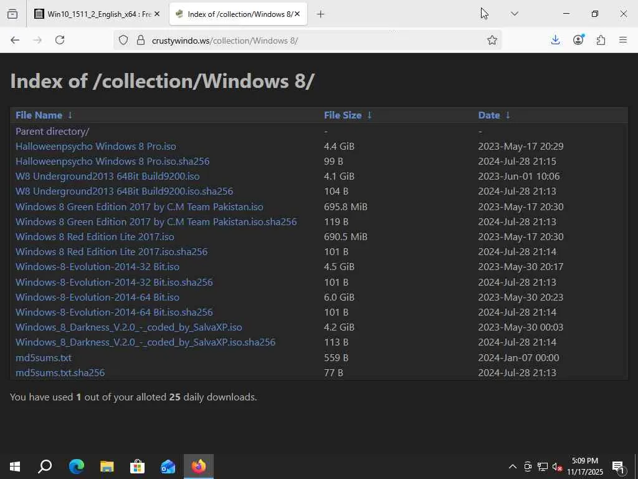Screen dimensions: 638x479
Task: Click the 559 B size entry
Action: coord(336,357)
